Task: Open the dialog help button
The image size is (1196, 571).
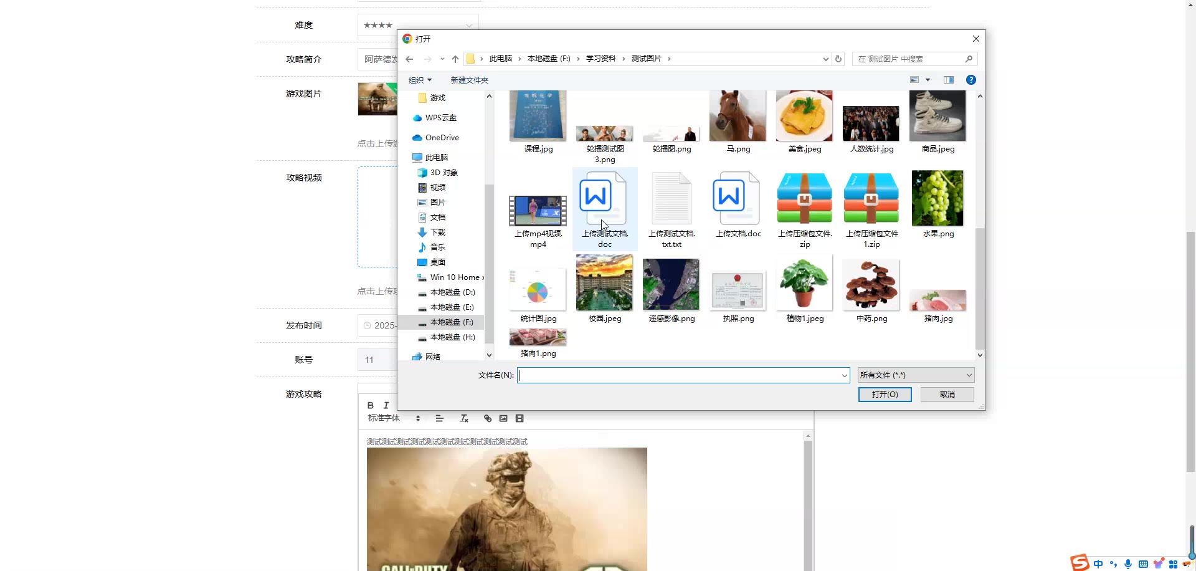Action: [x=971, y=80]
